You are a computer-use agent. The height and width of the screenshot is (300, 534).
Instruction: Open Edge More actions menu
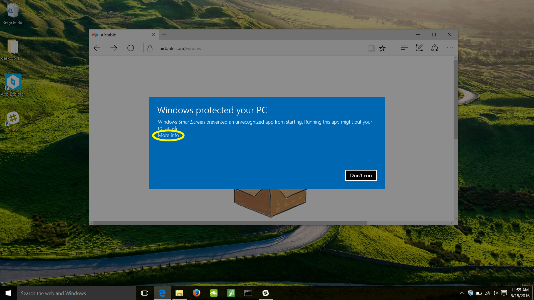coord(450,48)
